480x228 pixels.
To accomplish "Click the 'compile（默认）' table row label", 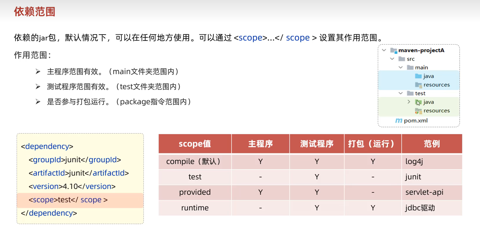I will [x=195, y=162].
